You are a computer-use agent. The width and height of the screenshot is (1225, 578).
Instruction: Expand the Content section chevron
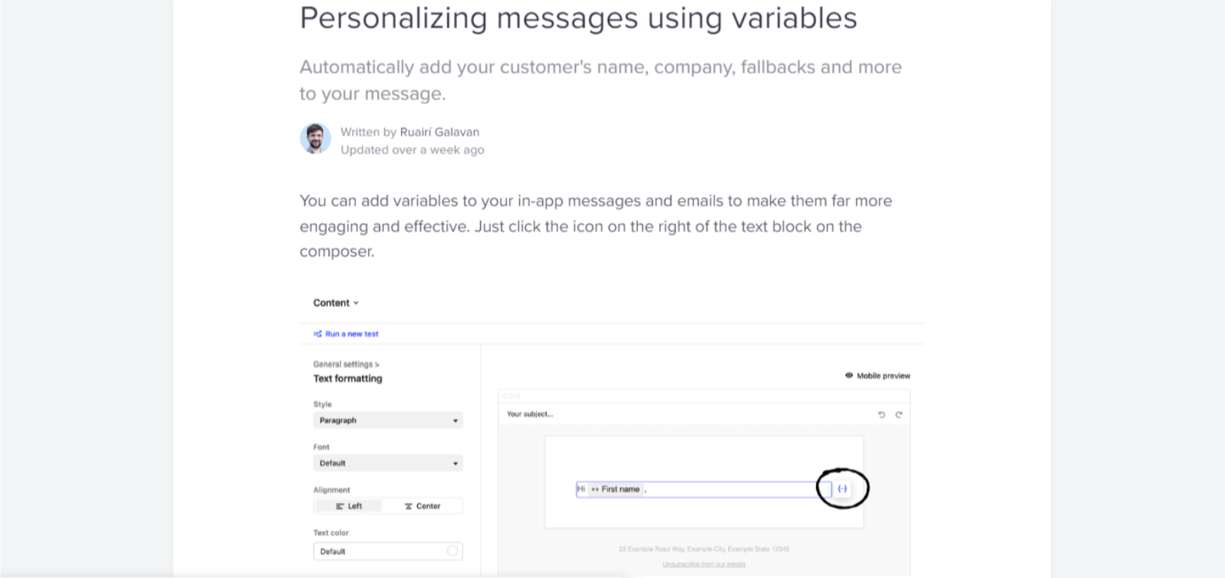[356, 303]
